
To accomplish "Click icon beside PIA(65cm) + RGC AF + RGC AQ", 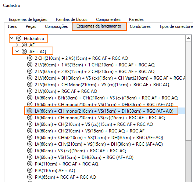I will pyautogui.click(x=30, y=177).
